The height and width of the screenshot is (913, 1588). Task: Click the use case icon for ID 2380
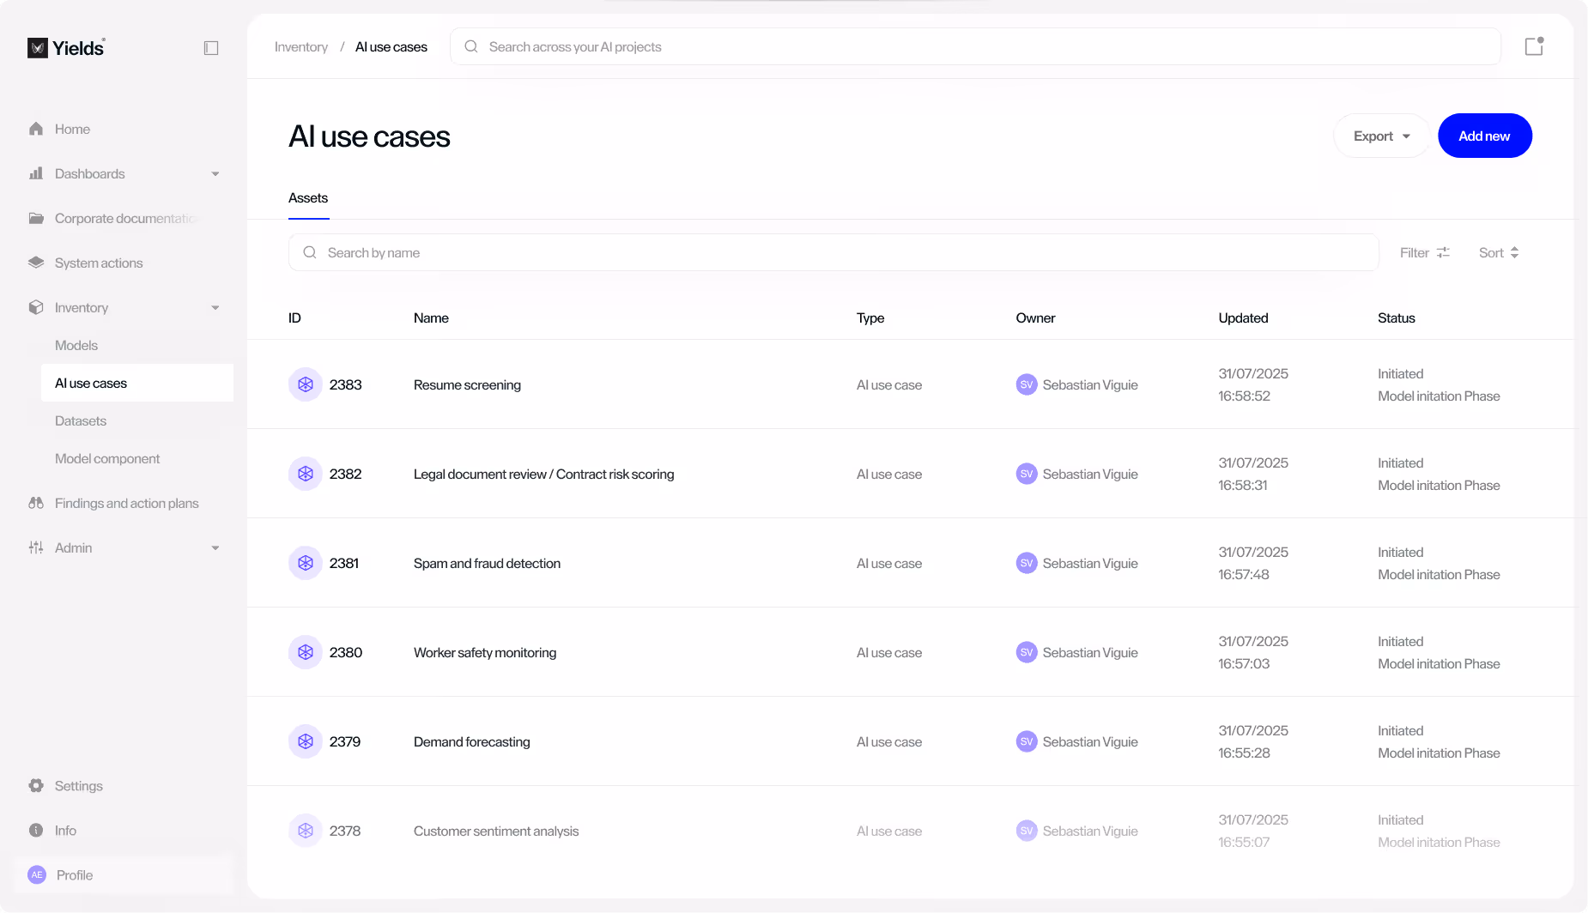pos(306,652)
